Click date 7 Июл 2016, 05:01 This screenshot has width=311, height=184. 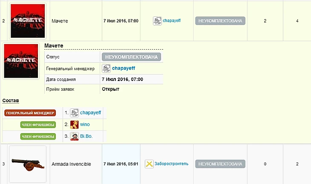(121, 164)
